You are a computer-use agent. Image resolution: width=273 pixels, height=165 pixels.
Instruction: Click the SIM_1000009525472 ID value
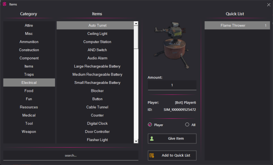click(180, 110)
